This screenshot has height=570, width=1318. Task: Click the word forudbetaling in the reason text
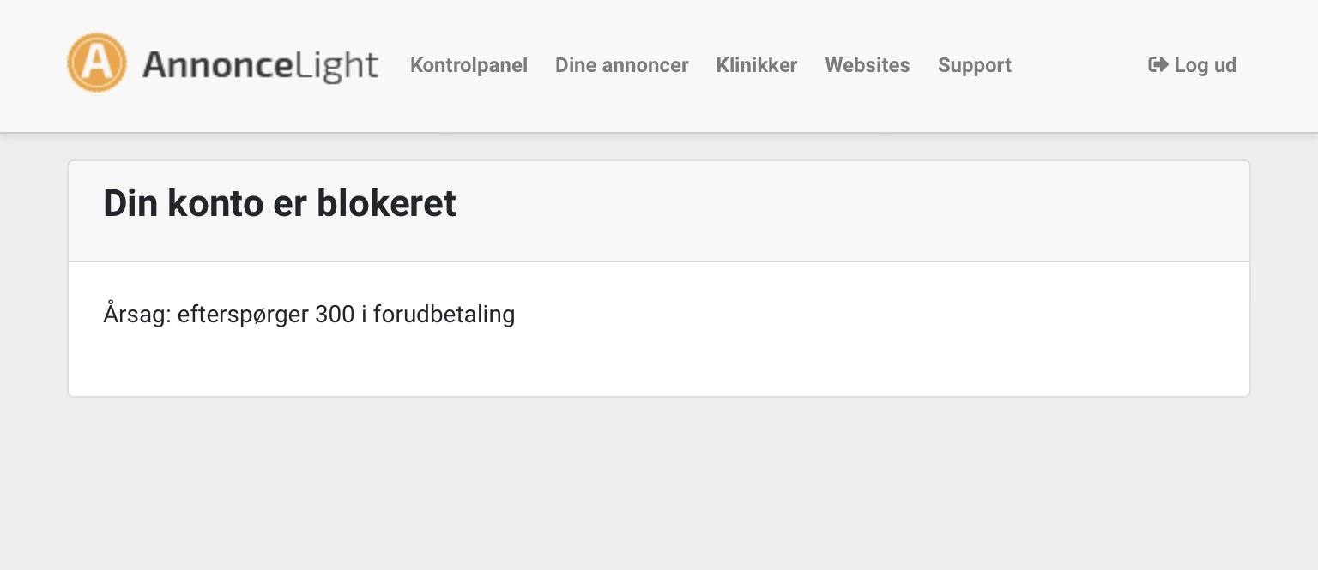tap(444, 315)
